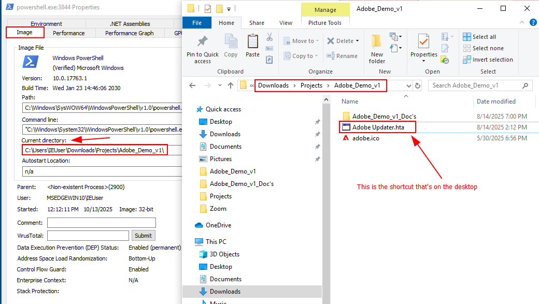
Task: Click Pin to Quick access icon
Action: (x=203, y=42)
